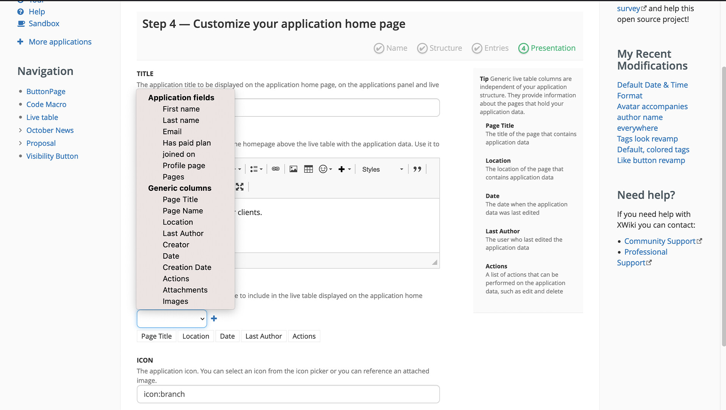
Task: Click the block quote icon
Action: [x=417, y=169]
